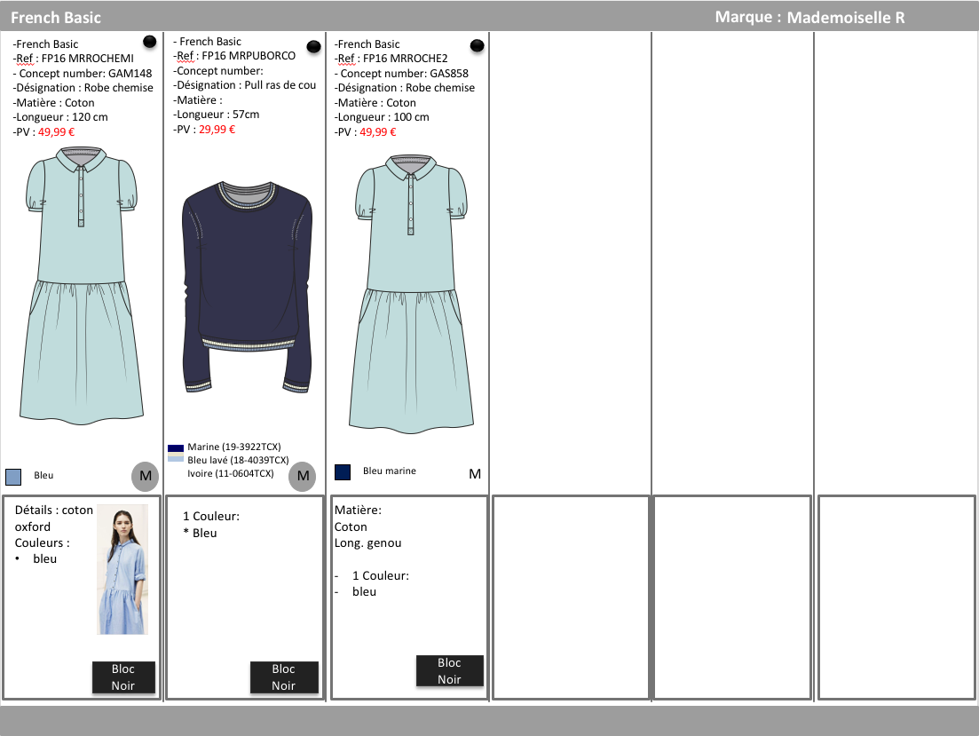Click Concept number: GAM148 line
The image size is (979, 736).
pos(83,73)
